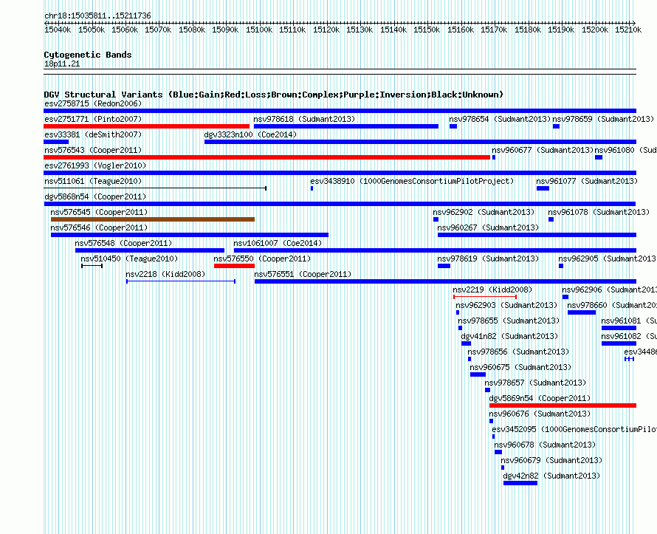Click the 15160k ruler tick label
The image size is (657, 534).
tap(461, 30)
